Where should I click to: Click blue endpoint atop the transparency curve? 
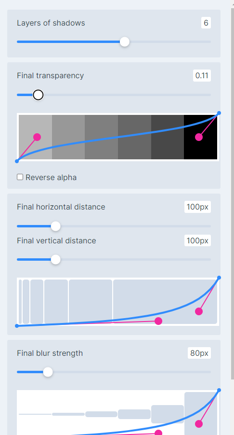[x=219, y=113]
